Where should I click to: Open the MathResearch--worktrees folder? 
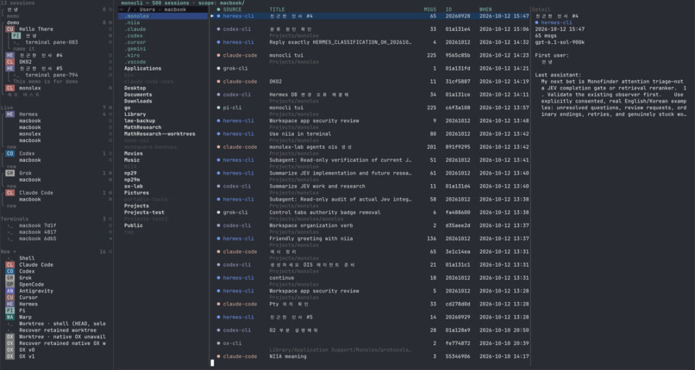[160, 134]
